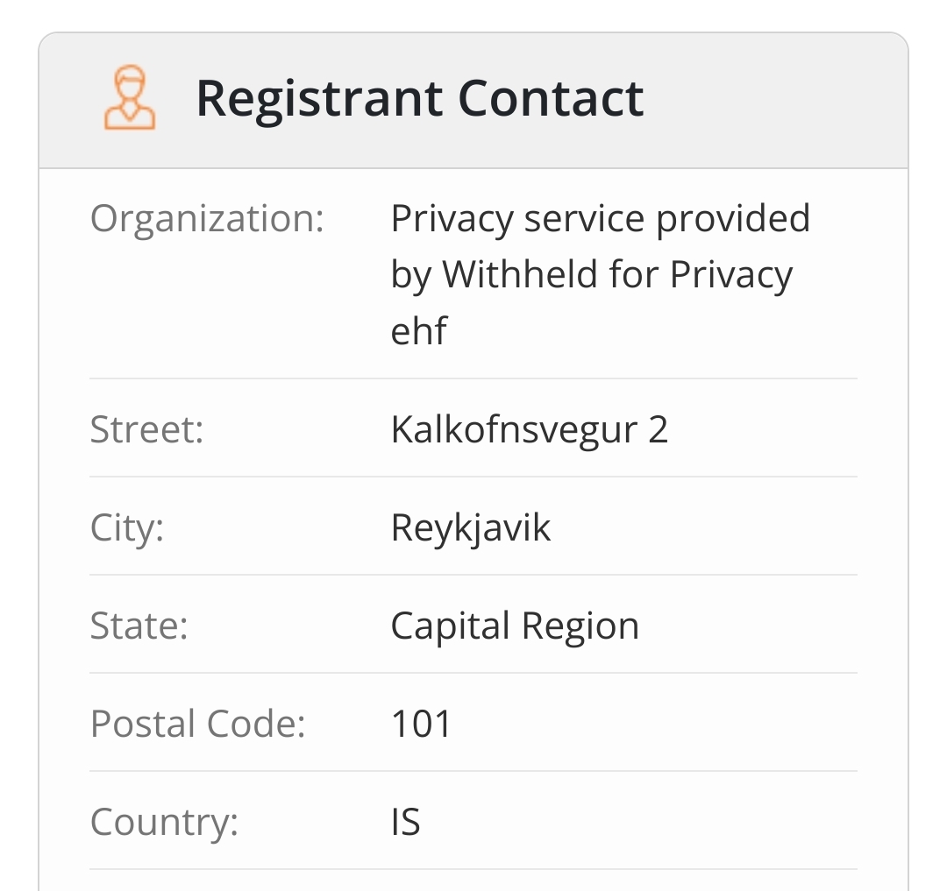Image resolution: width=947 pixels, height=891 pixels.
Task: Click the Registrant Contact card header bar
Action: [x=473, y=100]
